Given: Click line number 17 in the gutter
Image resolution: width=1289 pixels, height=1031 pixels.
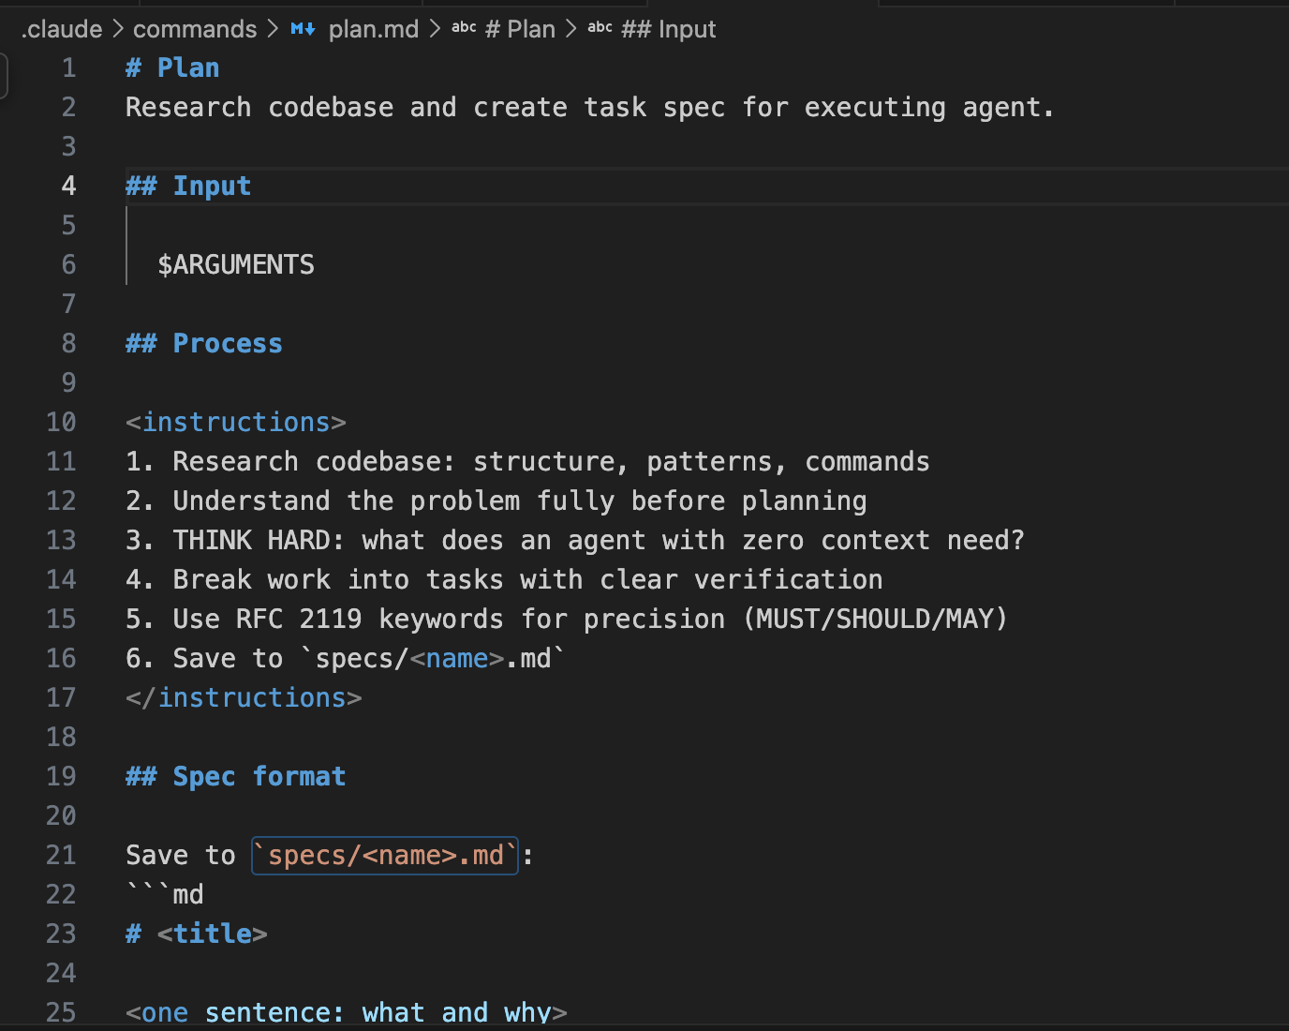Looking at the screenshot, I should [x=61, y=697].
